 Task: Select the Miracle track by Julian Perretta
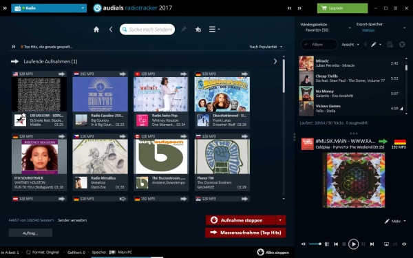(x=351, y=63)
